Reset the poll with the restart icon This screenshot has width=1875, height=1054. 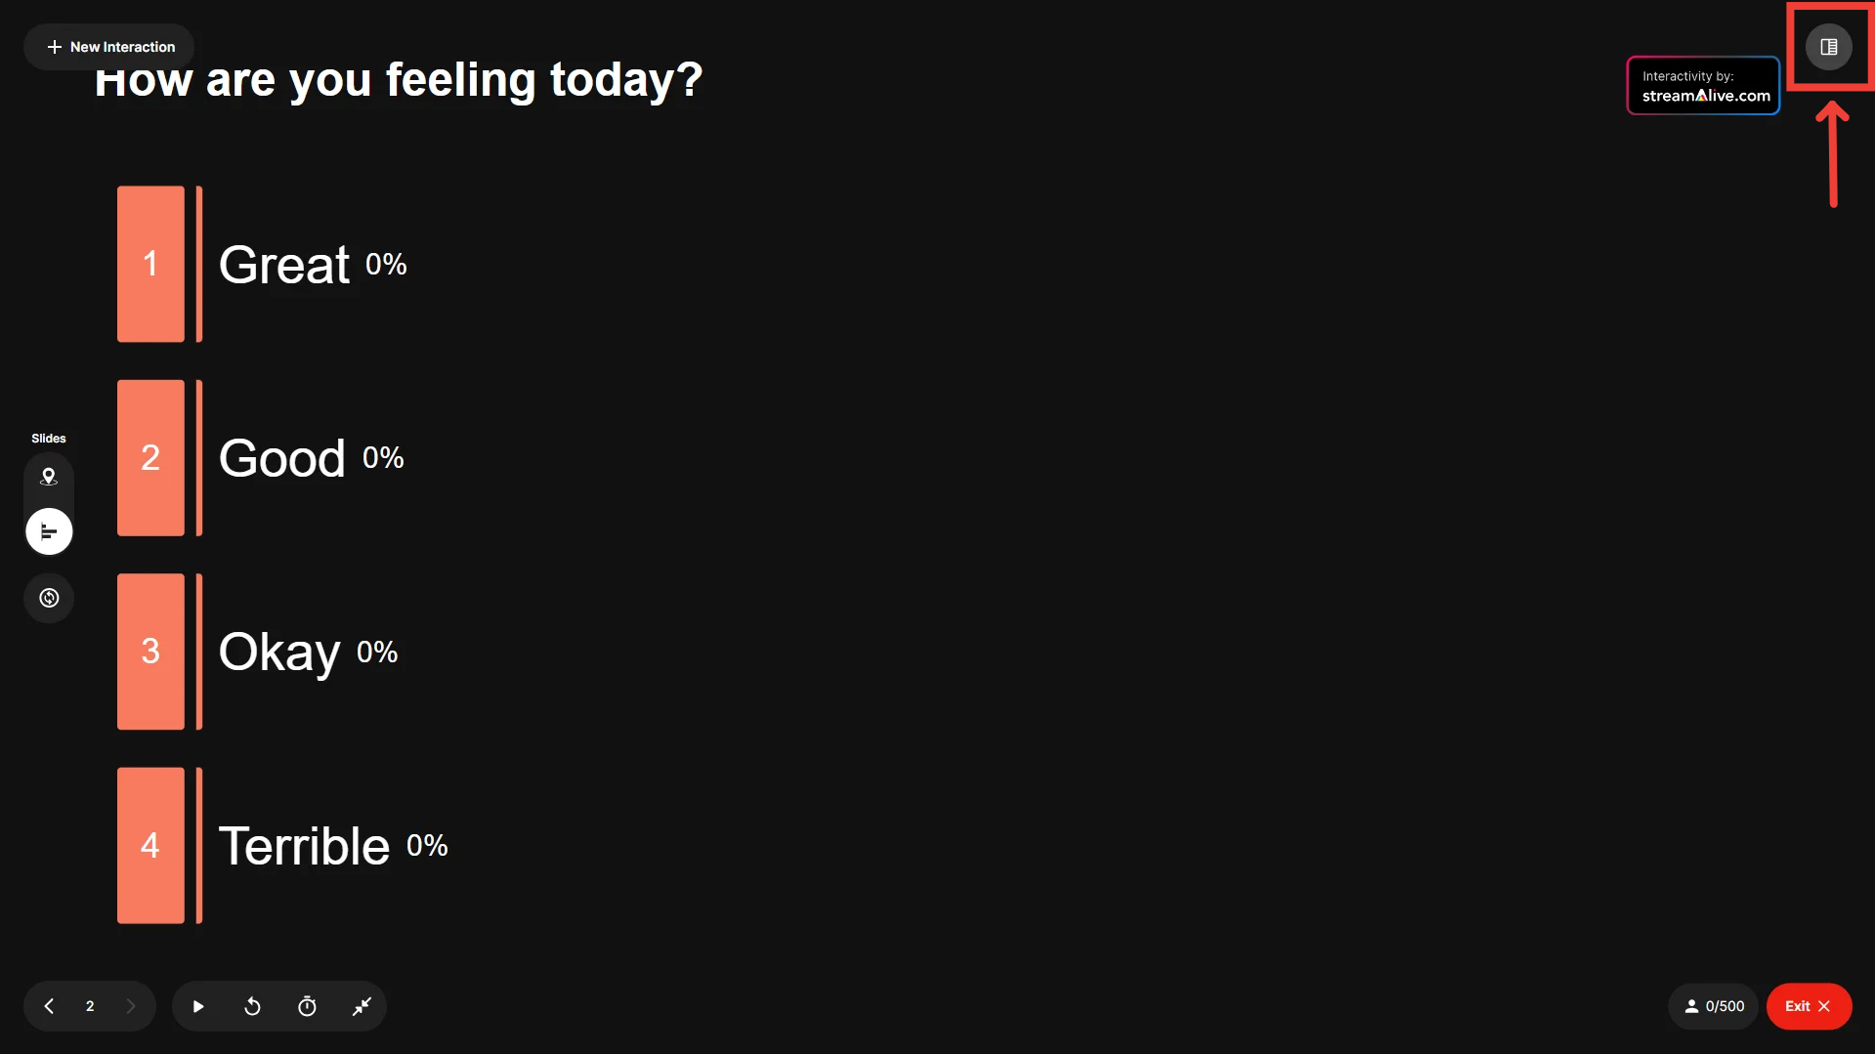(252, 1006)
